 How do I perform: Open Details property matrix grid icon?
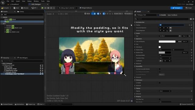(x=191, y=19)
